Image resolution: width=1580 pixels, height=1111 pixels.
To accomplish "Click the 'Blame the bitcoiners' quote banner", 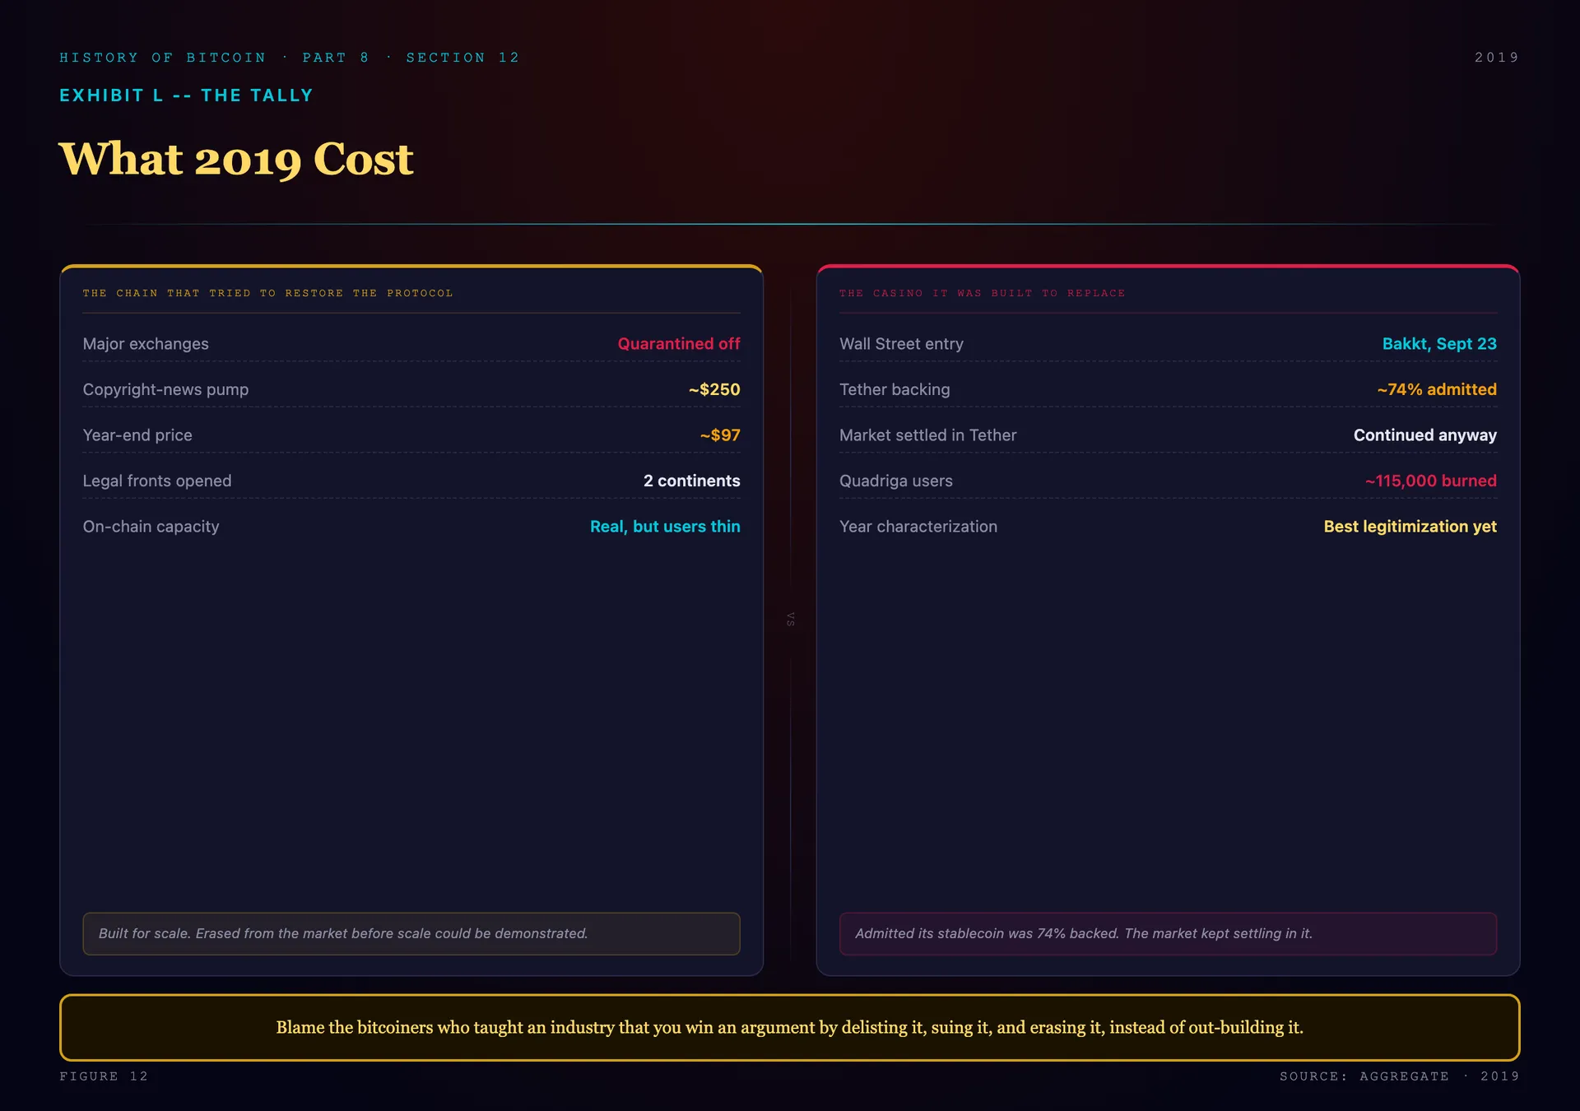I will [x=790, y=1027].
